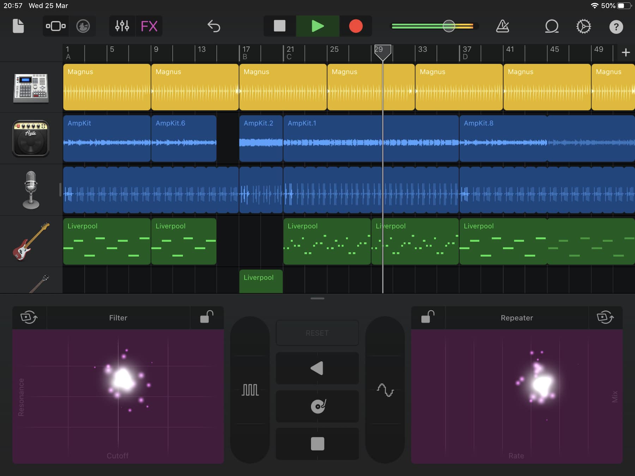
Task: Open My Songs document browser
Action: point(18,26)
